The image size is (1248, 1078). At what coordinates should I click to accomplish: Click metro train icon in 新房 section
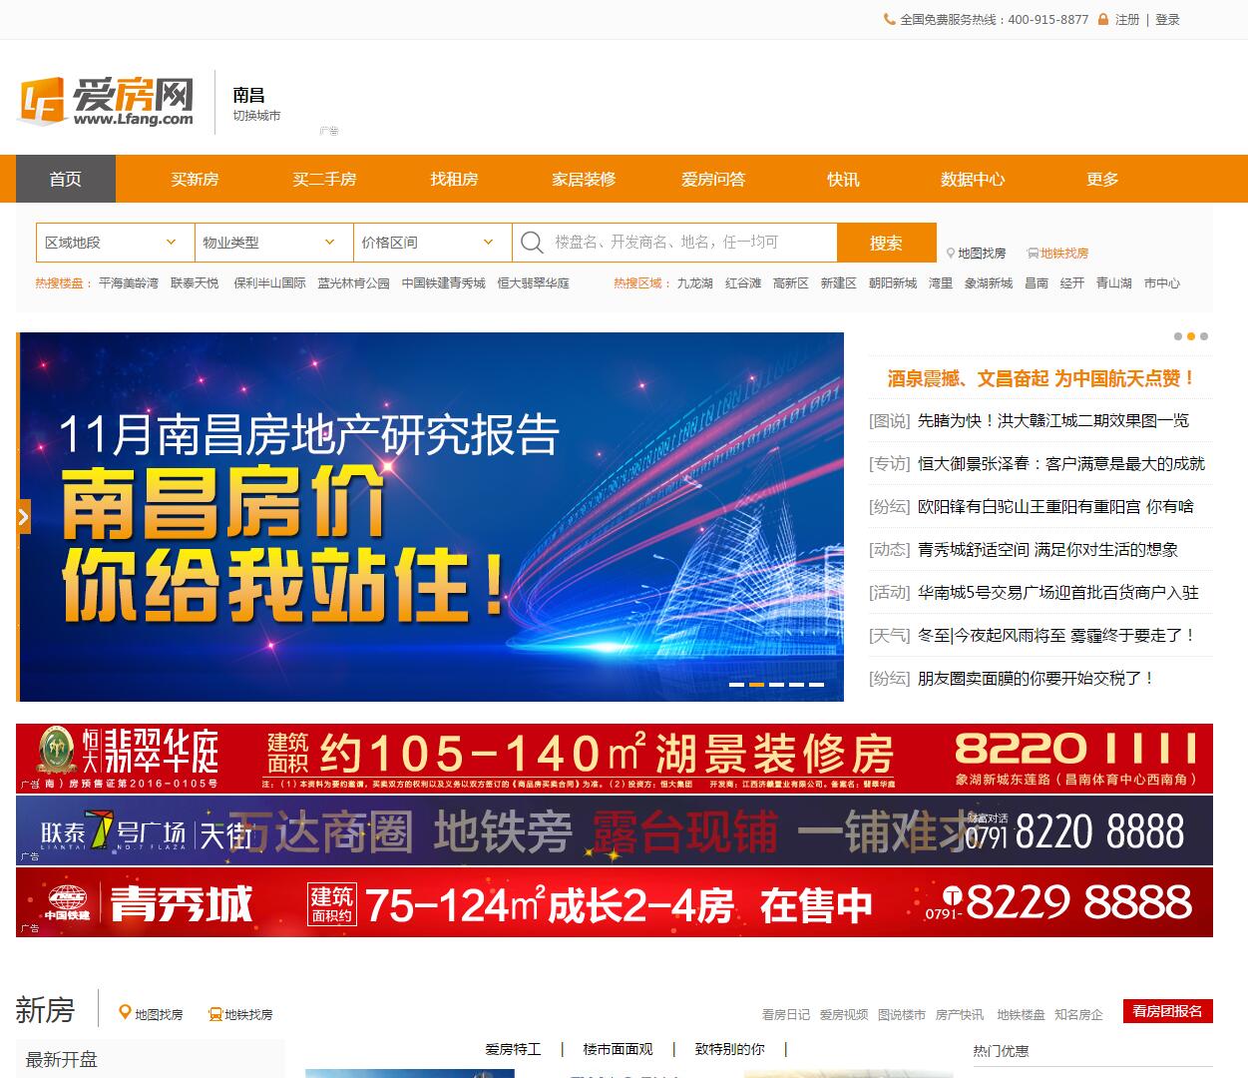tap(214, 1014)
